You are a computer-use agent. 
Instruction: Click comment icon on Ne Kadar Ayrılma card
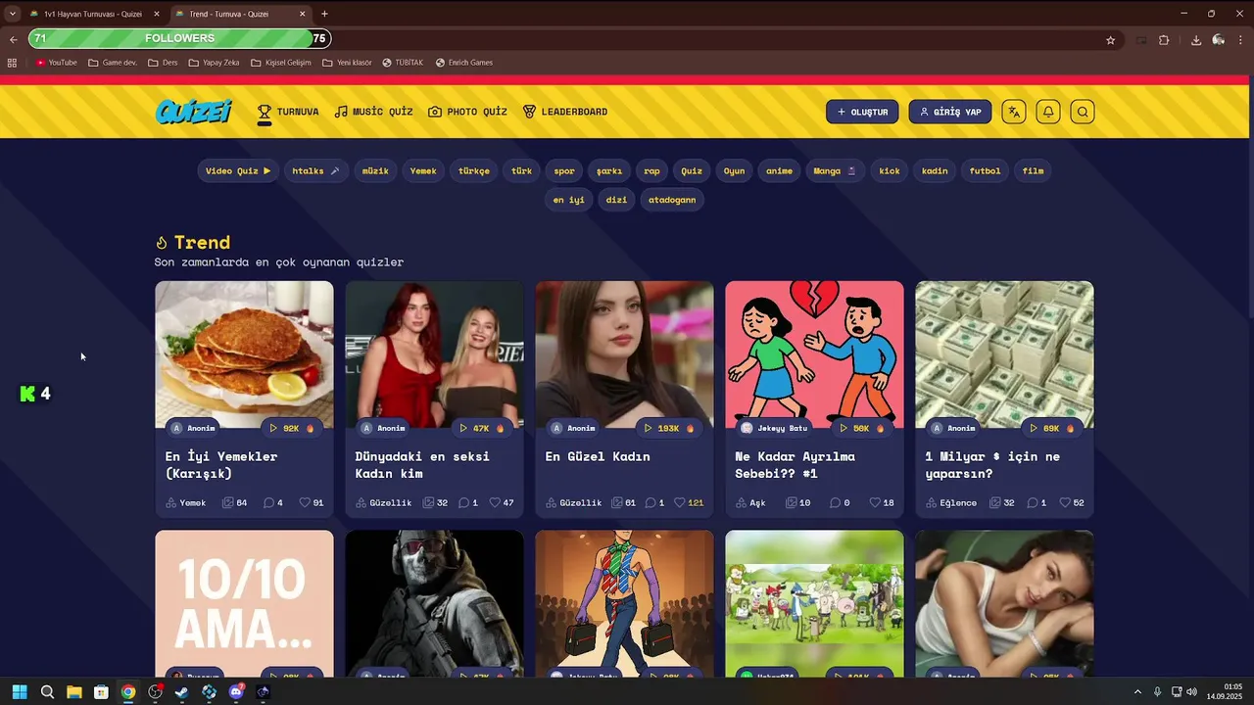835,503
